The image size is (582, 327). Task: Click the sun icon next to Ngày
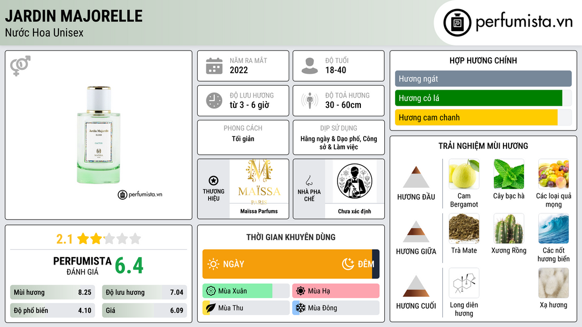point(213,264)
